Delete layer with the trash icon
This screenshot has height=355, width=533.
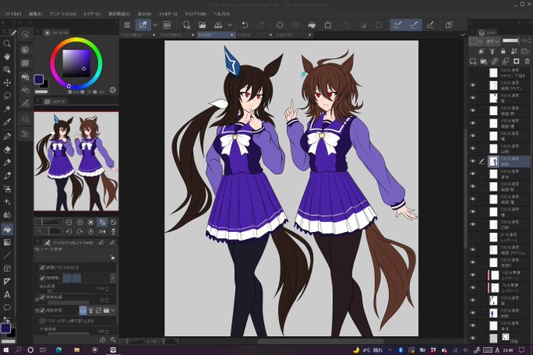528,61
